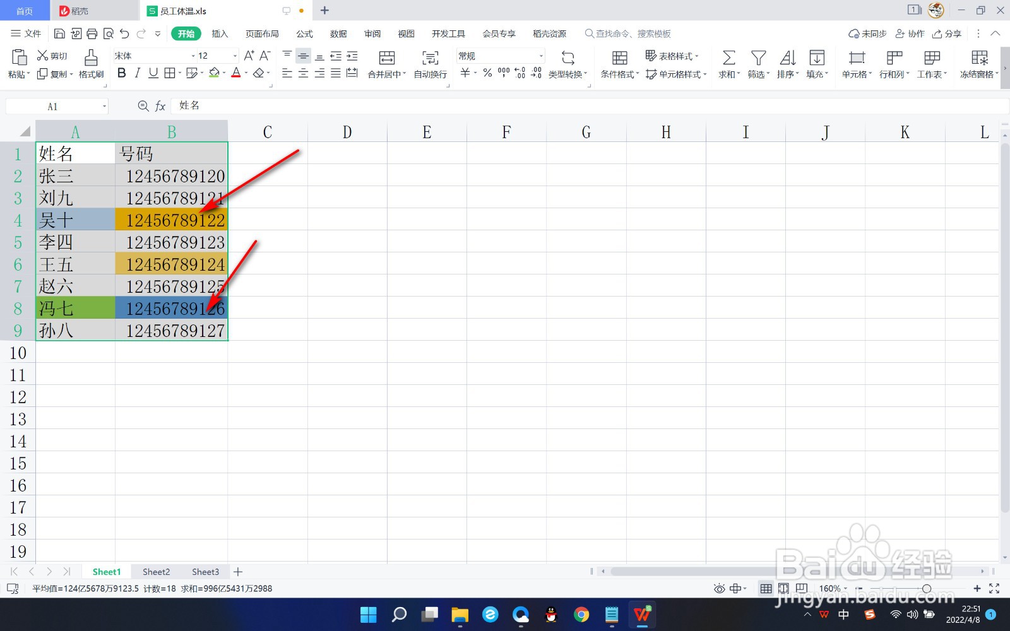The height and width of the screenshot is (631, 1010).
Task: Open the File (文件) menu
Action: point(26,33)
